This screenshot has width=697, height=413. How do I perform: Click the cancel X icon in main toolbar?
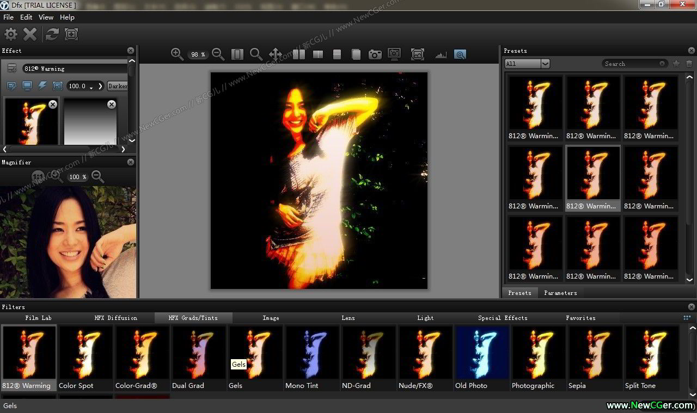coord(30,35)
